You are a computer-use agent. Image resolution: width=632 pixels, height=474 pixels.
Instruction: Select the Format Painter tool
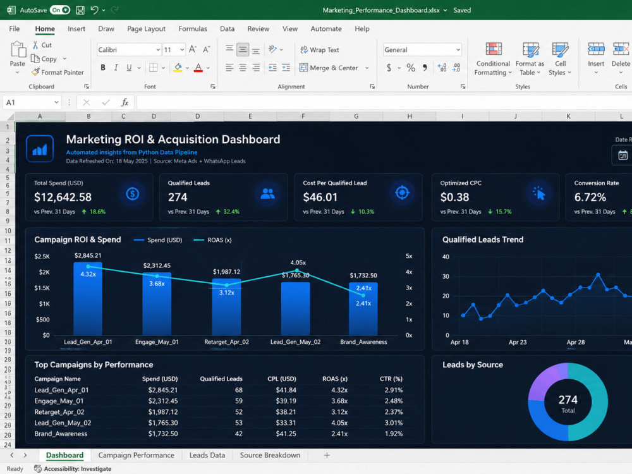pos(58,72)
